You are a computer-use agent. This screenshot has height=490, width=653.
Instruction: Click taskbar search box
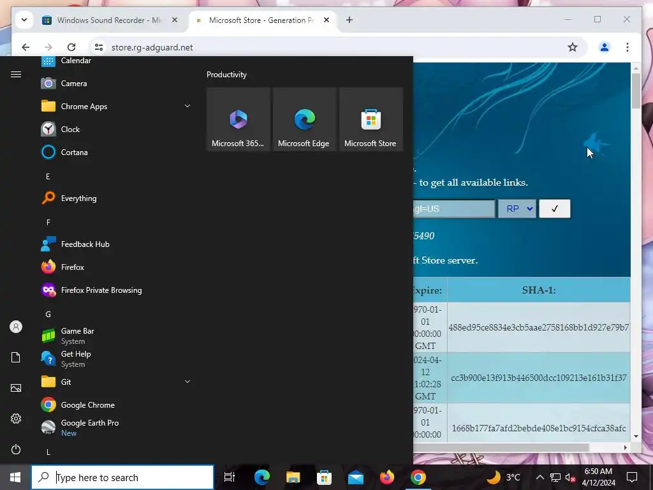click(x=122, y=477)
